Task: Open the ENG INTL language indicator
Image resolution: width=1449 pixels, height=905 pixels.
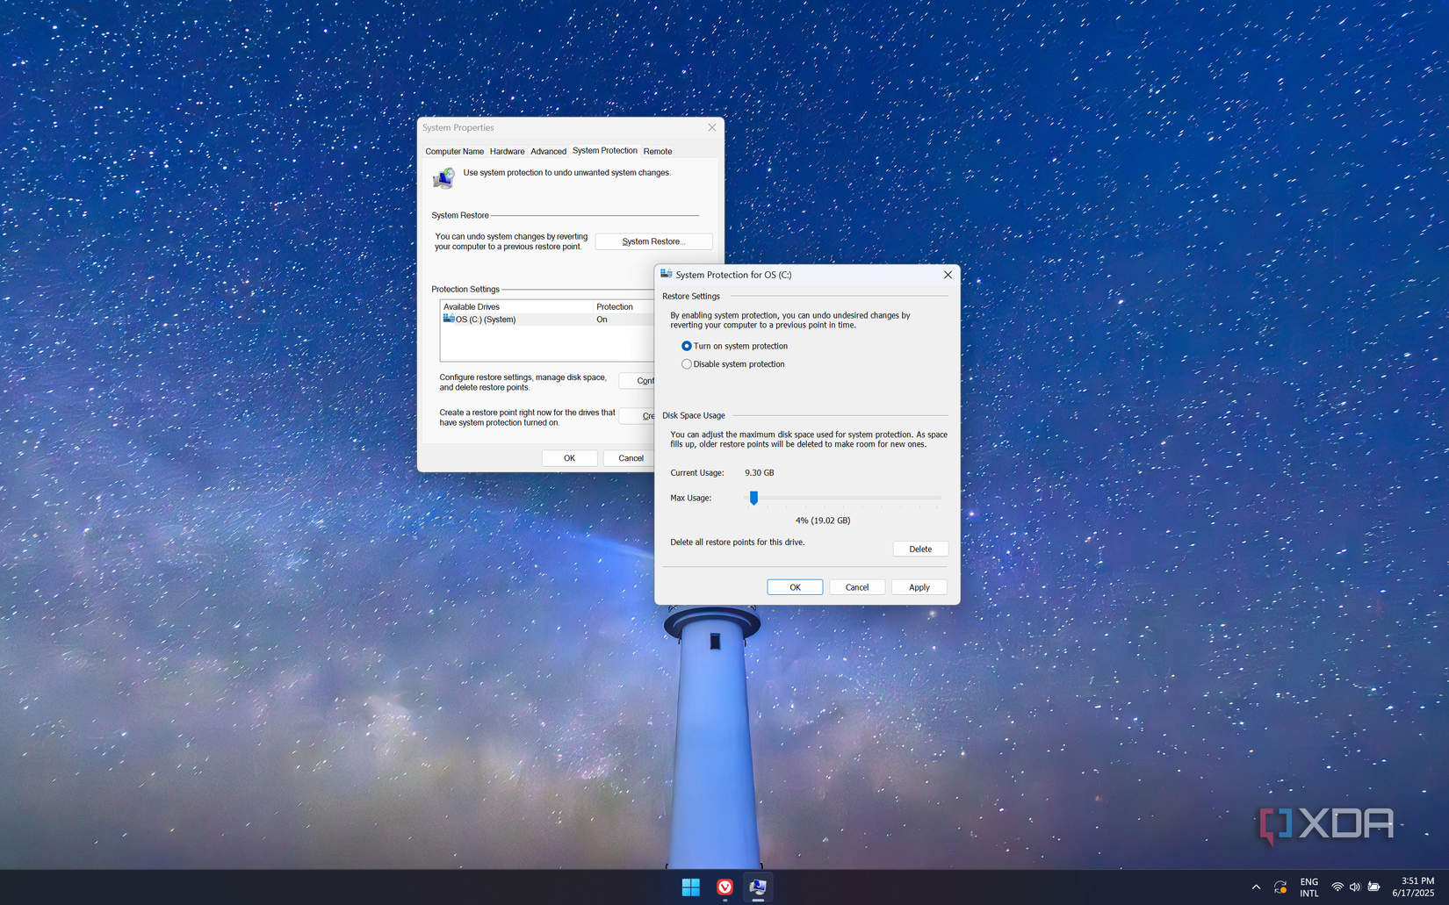Action: point(1308,887)
